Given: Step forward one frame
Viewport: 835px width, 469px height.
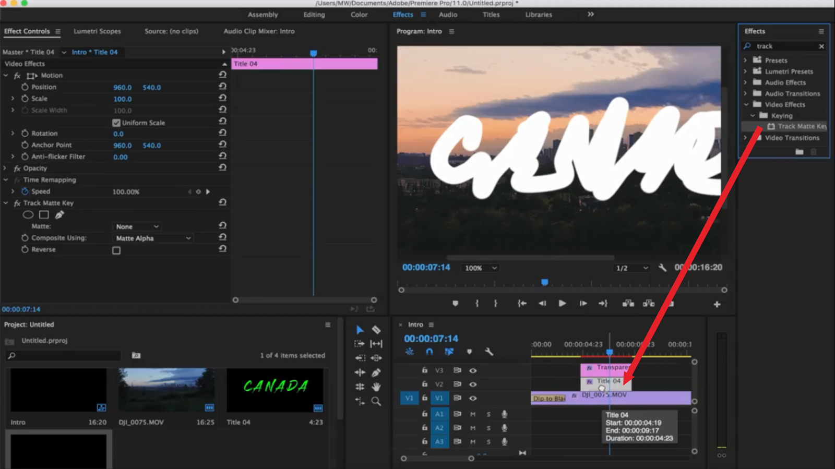Looking at the screenshot, I should coord(583,304).
